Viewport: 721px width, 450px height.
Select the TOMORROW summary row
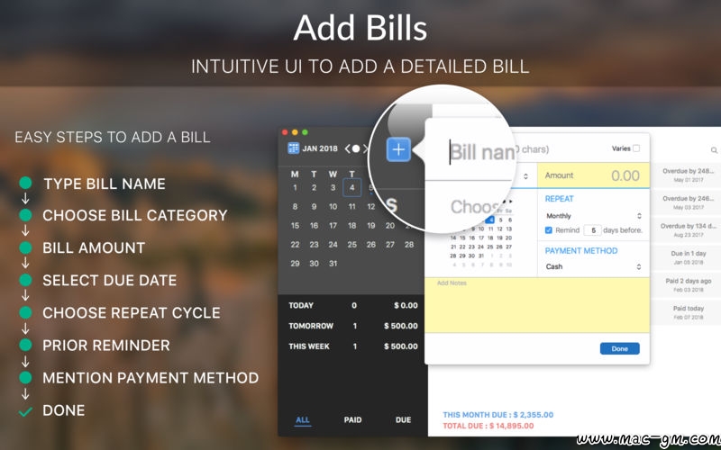point(352,326)
